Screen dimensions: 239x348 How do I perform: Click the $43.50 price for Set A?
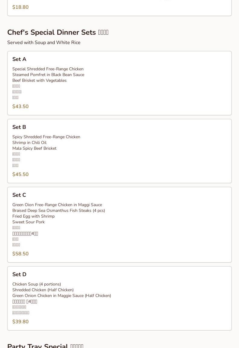coord(21,107)
